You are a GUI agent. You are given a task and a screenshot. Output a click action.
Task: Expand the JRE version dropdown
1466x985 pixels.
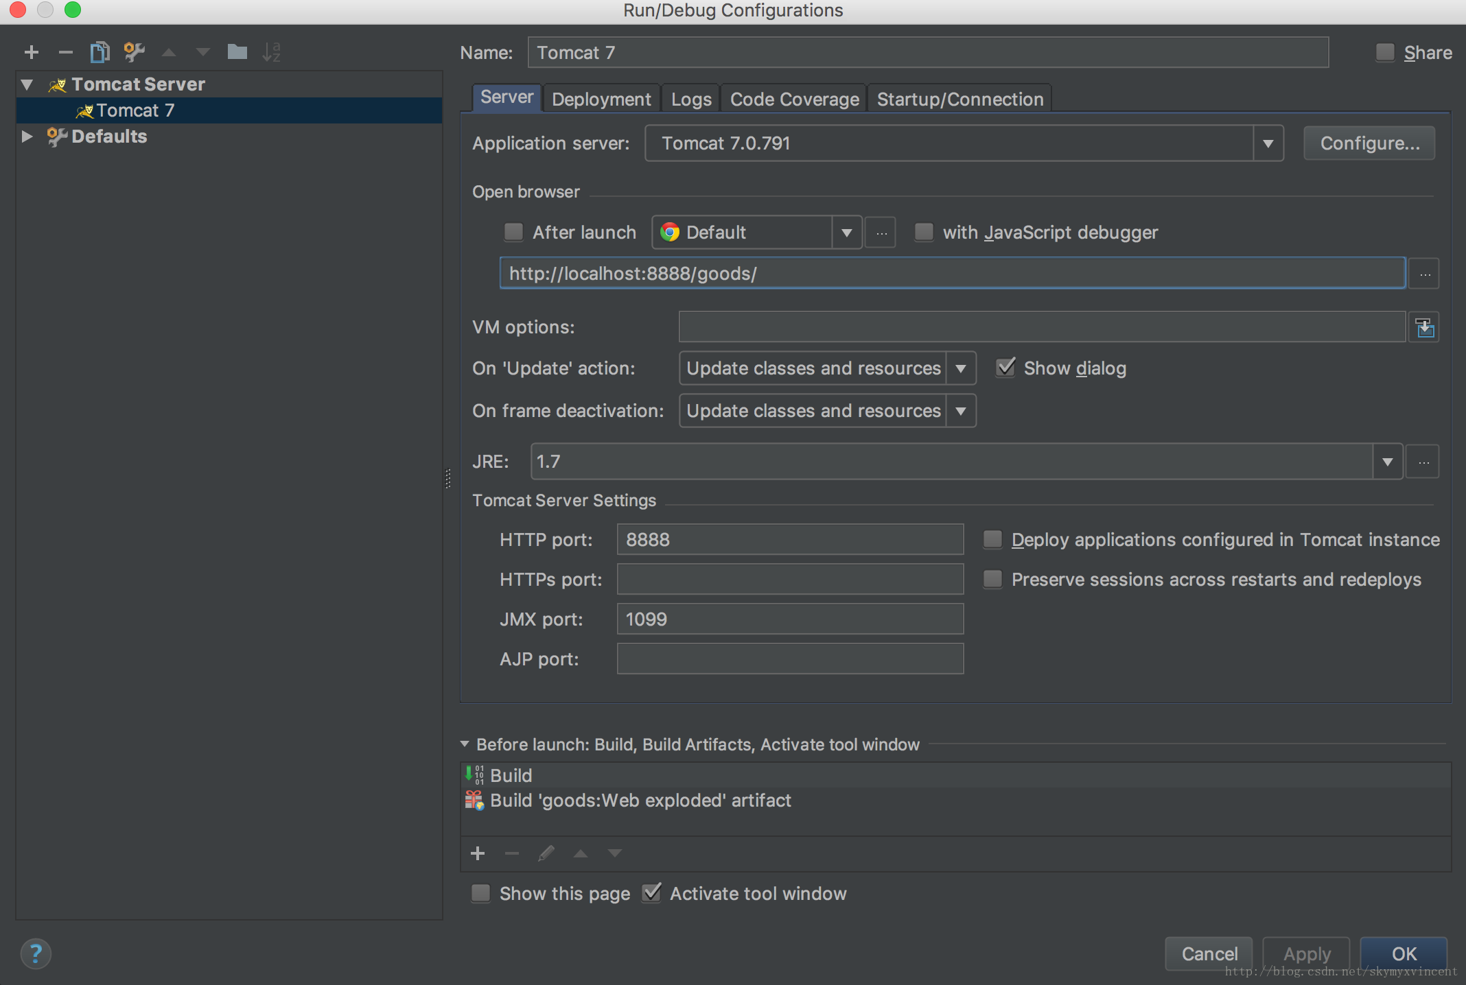tap(1388, 461)
